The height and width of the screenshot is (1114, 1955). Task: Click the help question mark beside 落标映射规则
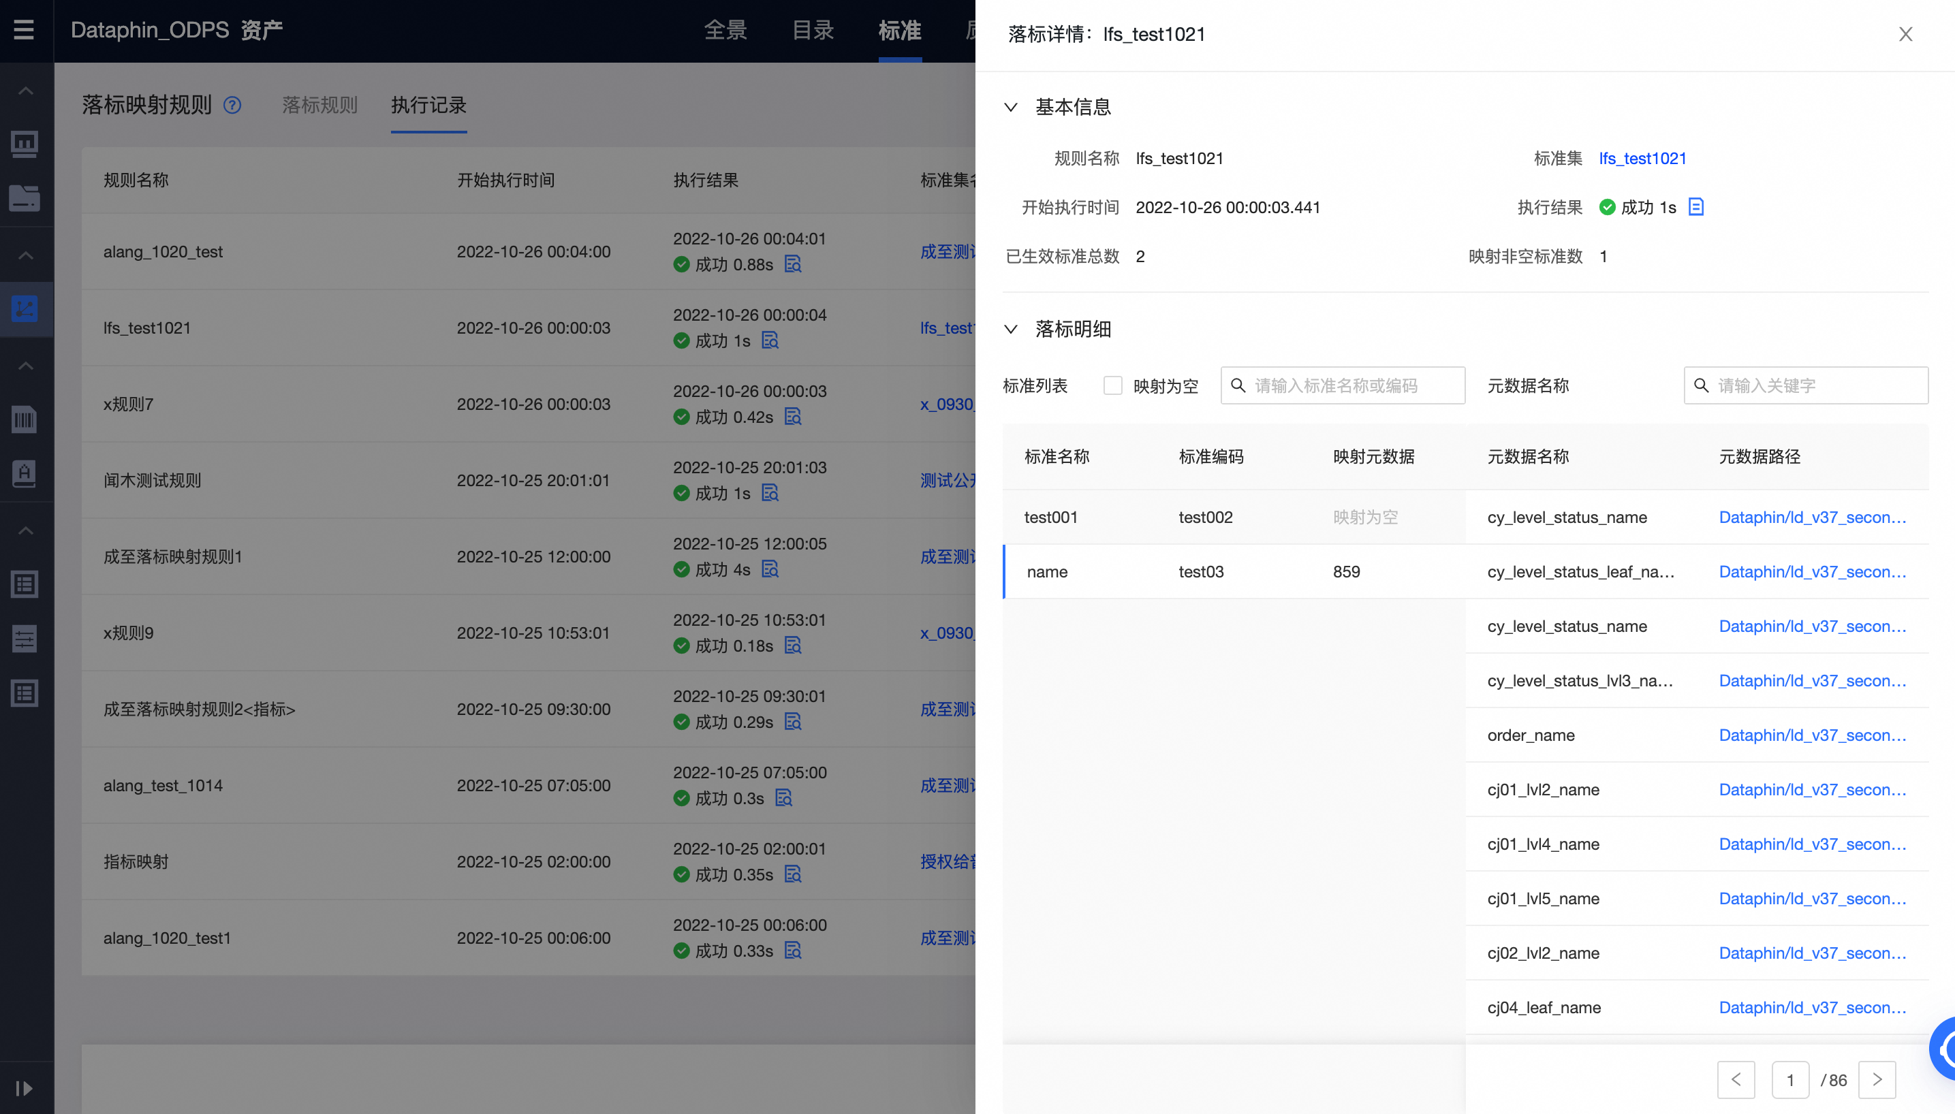coord(232,105)
